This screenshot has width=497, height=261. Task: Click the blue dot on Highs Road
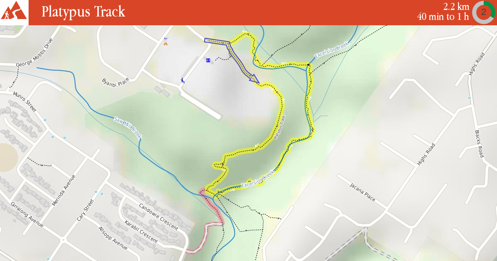tap(469, 98)
